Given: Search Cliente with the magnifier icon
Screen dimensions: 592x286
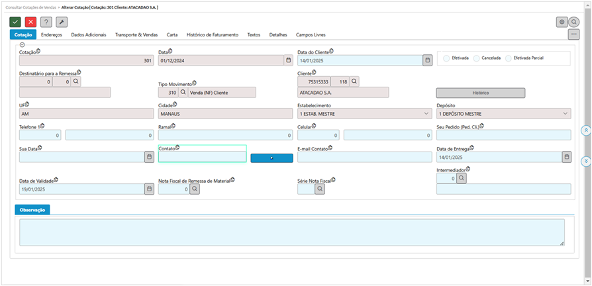Looking at the screenshot, I should coord(354,81).
